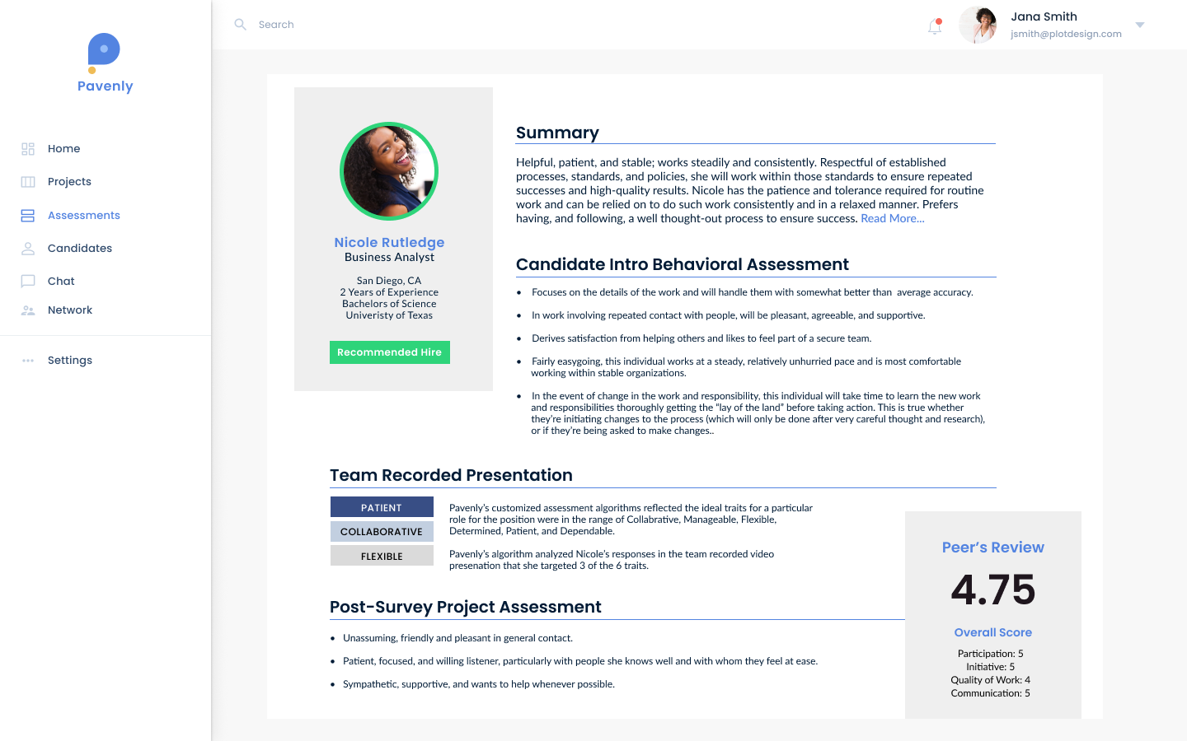Viewport: 1187px width, 741px height.
Task: Open the notification bell
Action: click(934, 26)
